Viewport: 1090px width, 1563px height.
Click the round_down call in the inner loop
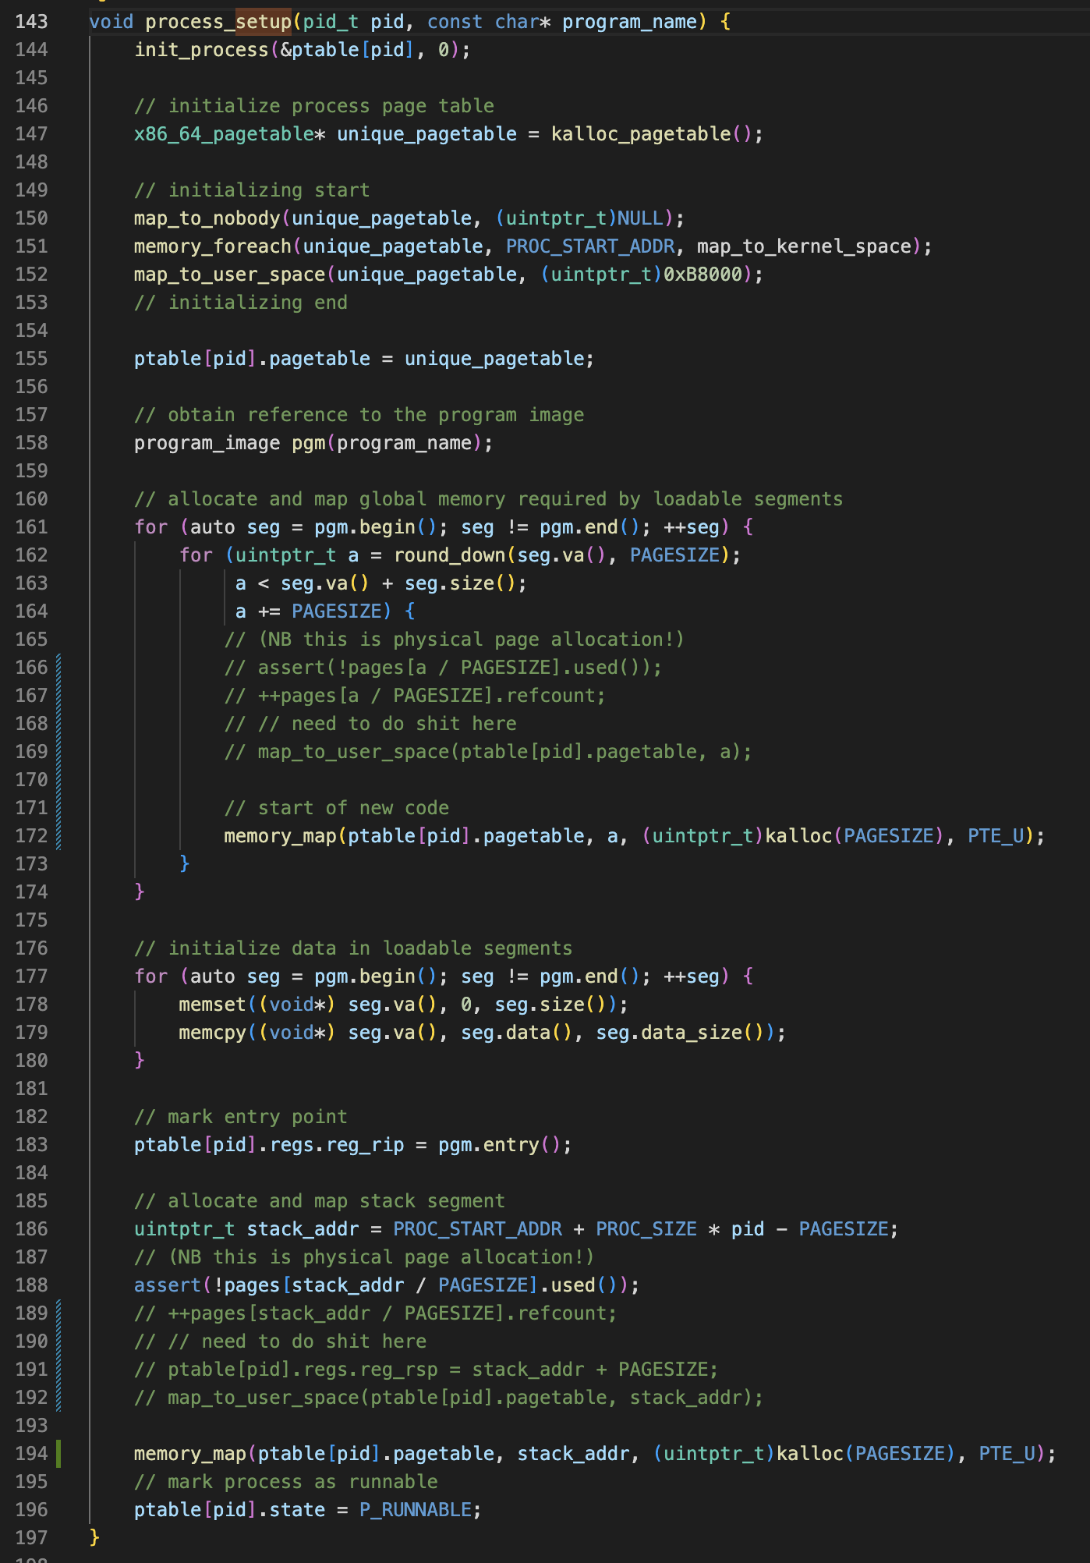click(449, 555)
